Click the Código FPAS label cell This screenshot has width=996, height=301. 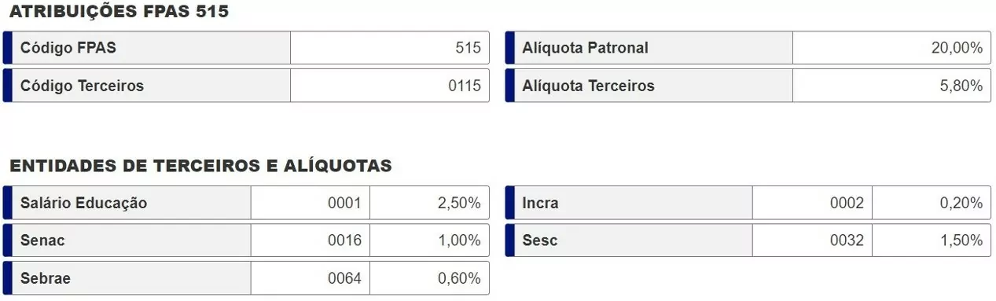[x=147, y=48]
